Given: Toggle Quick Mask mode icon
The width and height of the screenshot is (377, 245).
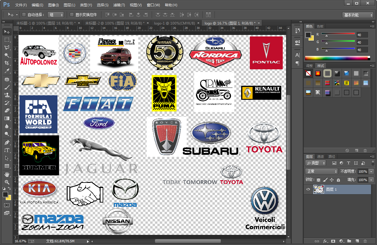Looking at the screenshot, I should click(7, 205).
